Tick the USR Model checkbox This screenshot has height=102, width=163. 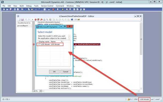point(40,44)
